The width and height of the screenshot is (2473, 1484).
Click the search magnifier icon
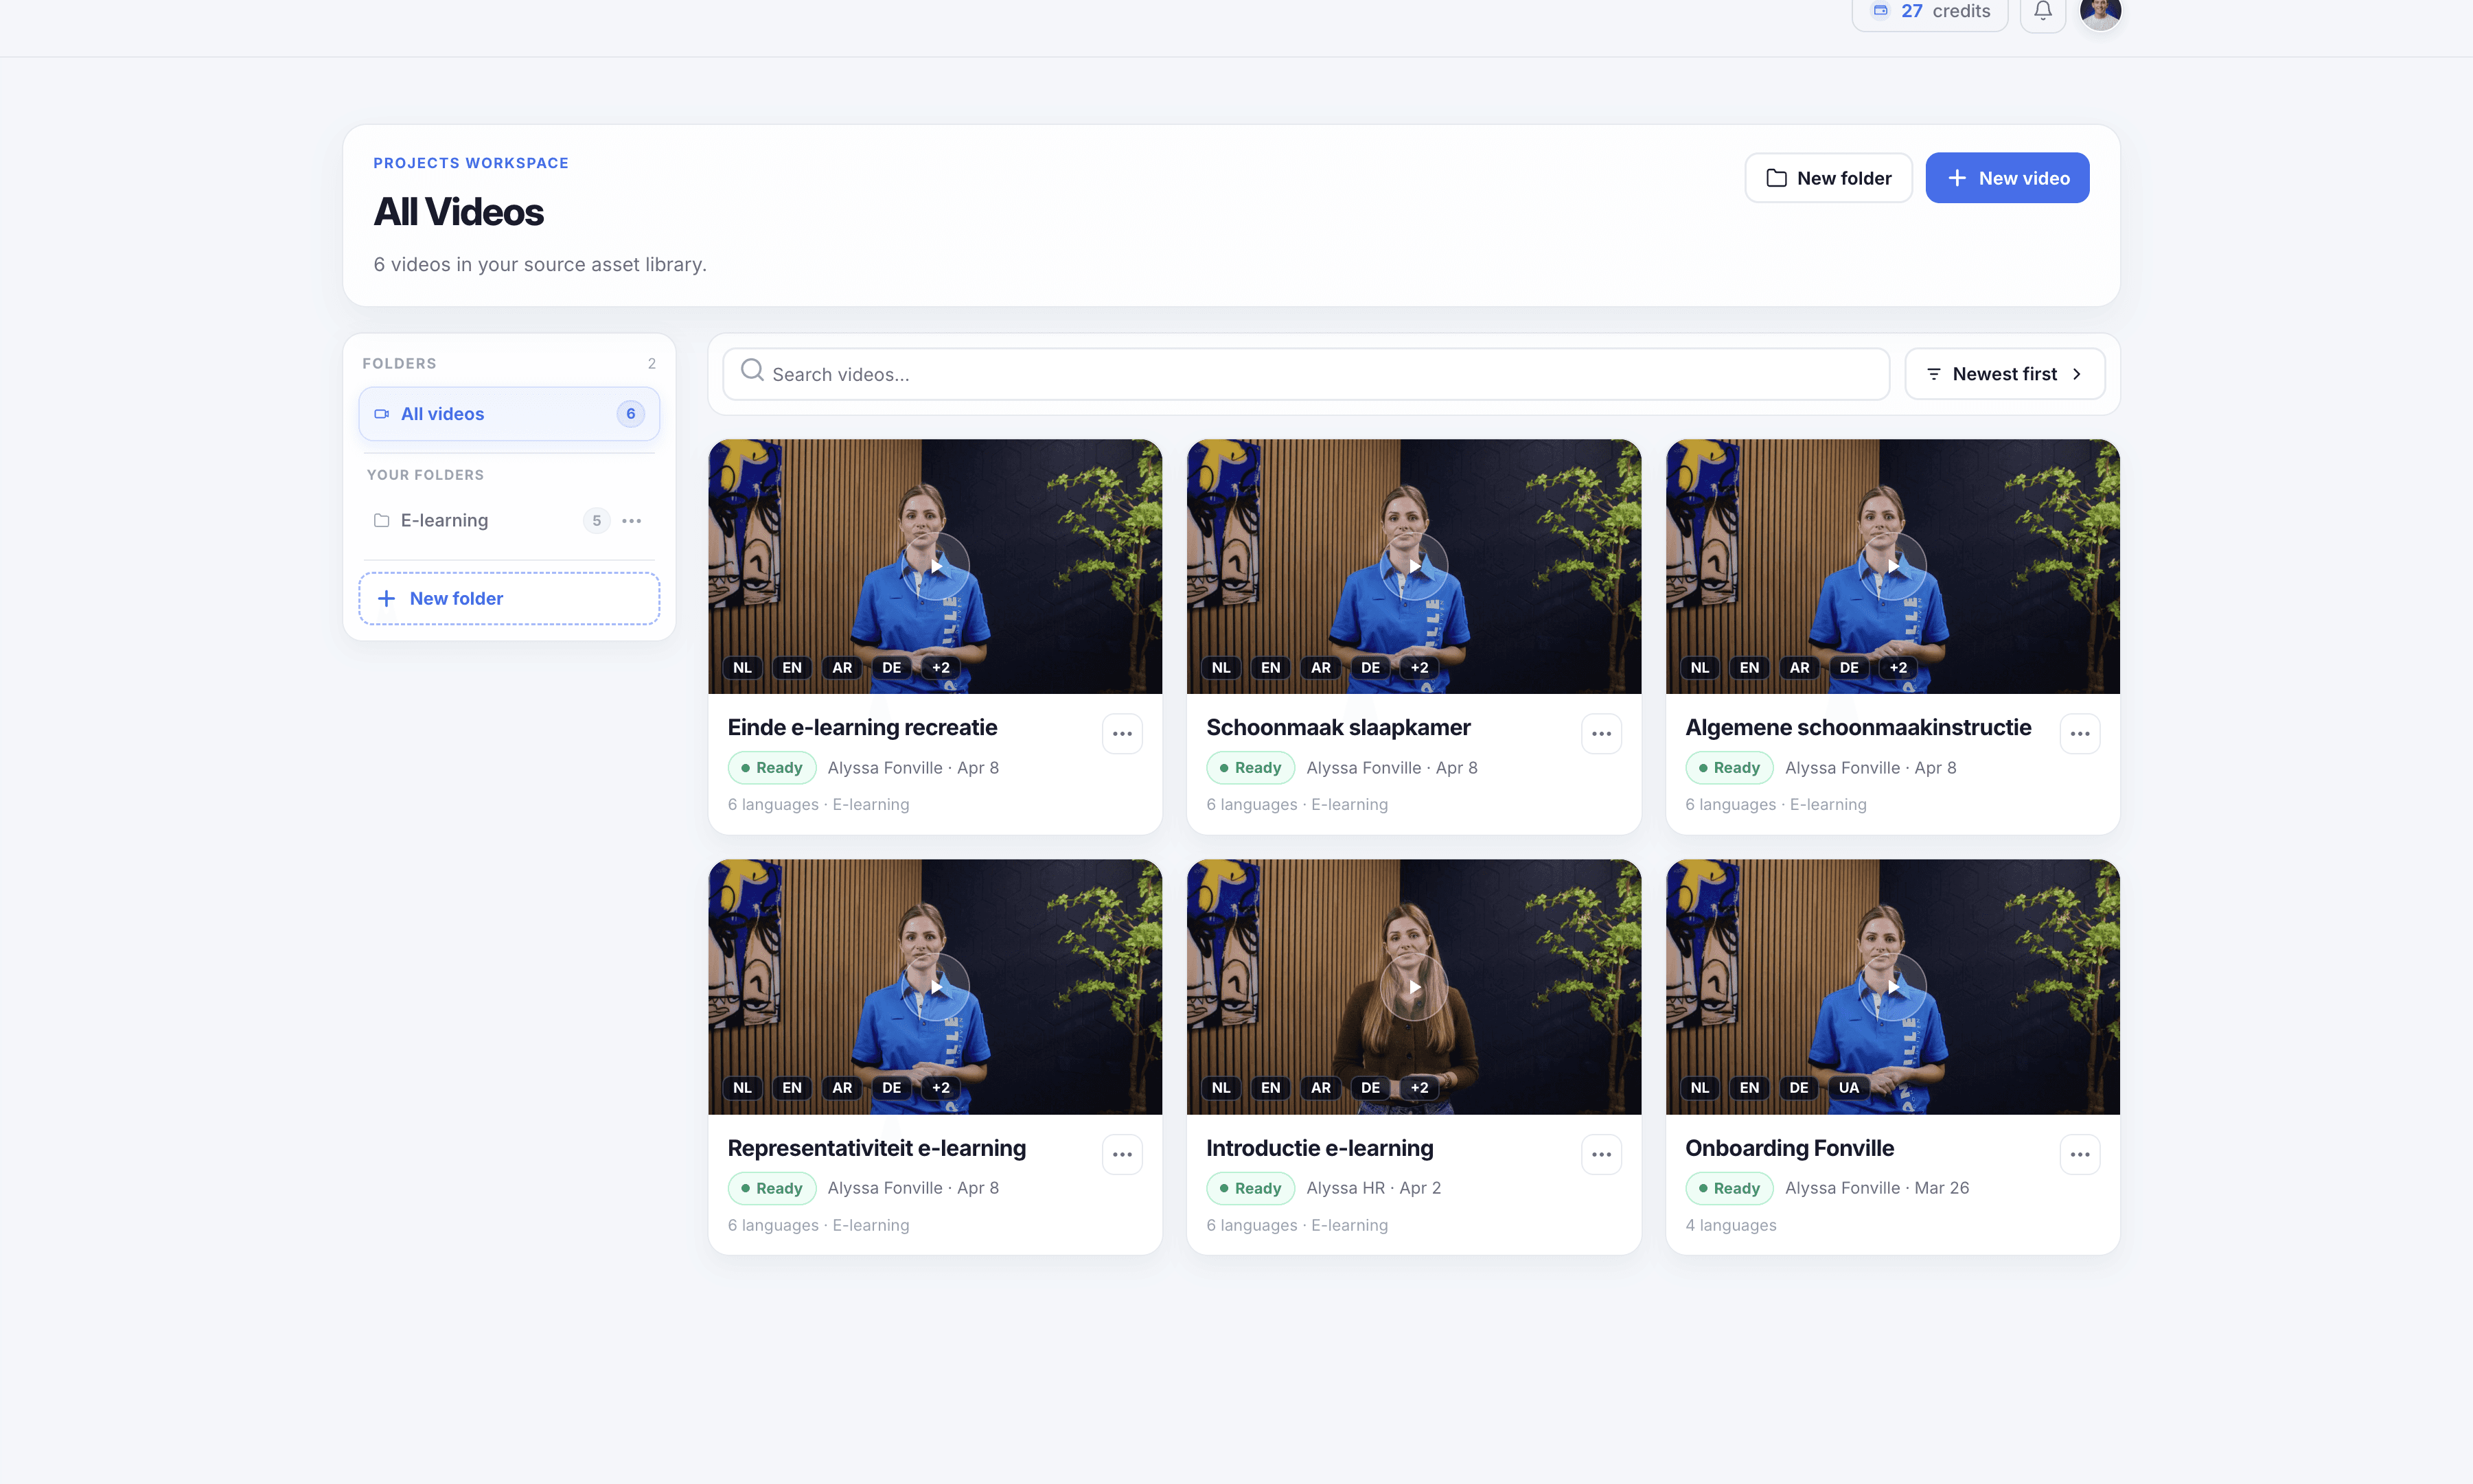[x=752, y=371]
